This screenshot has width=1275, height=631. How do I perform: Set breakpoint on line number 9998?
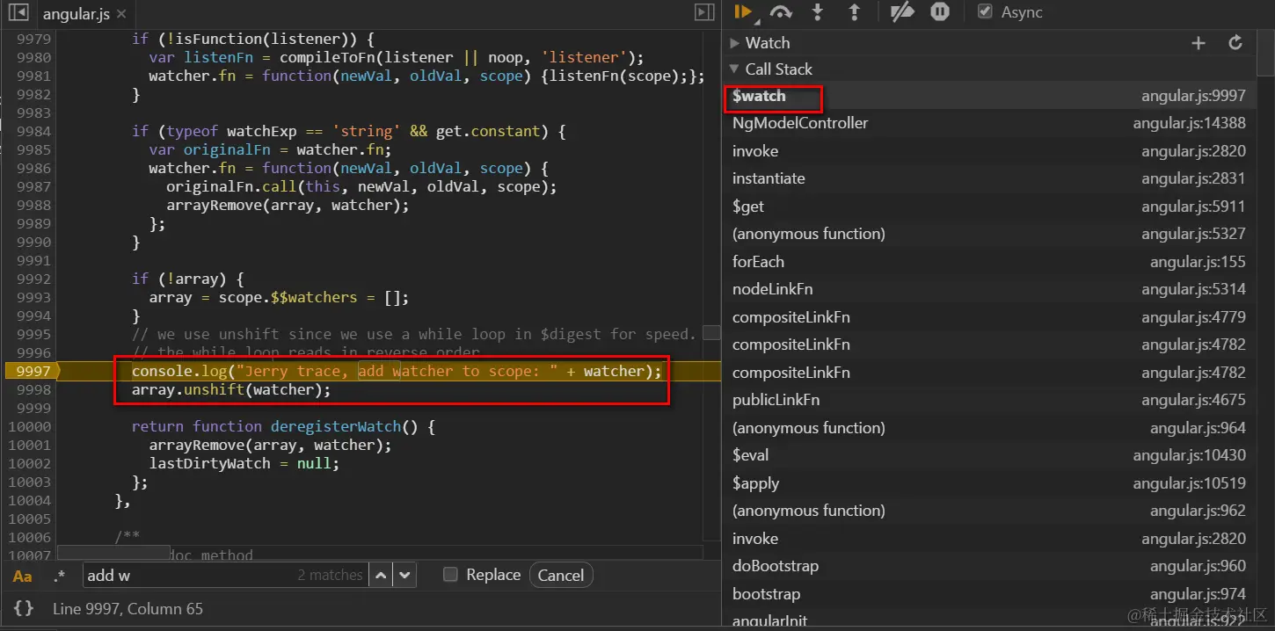click(33, 389)
